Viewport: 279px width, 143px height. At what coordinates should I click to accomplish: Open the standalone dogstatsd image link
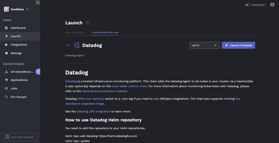[85, 104]
